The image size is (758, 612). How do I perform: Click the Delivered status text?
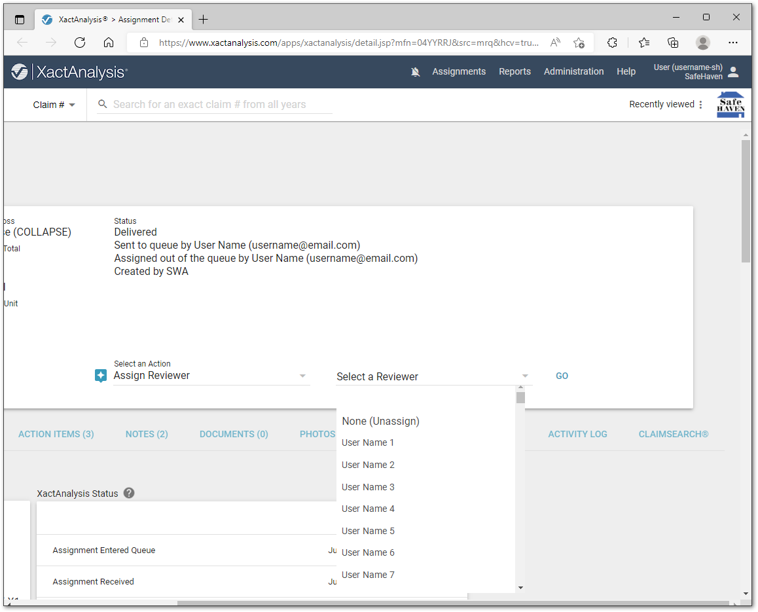(135, 232)
